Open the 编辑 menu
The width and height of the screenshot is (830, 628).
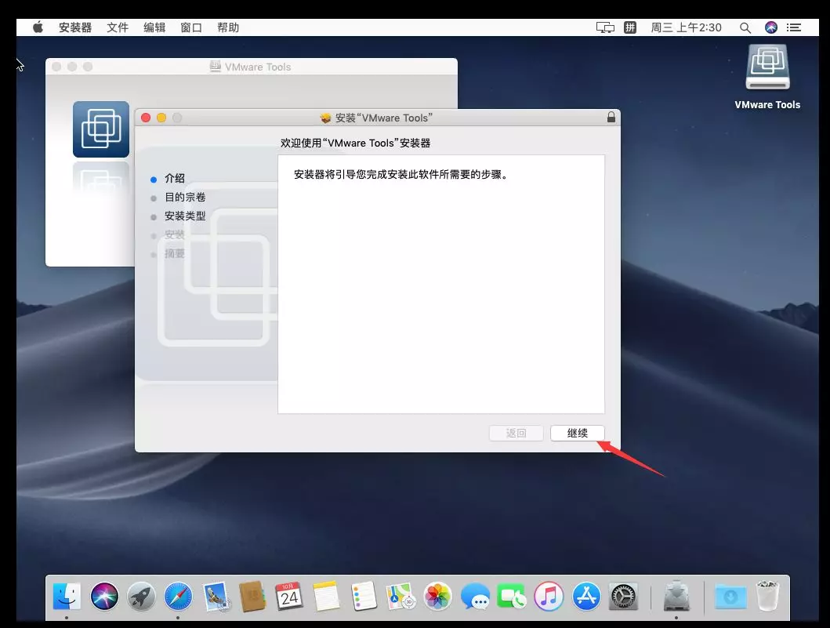click(x=154, y=27)
